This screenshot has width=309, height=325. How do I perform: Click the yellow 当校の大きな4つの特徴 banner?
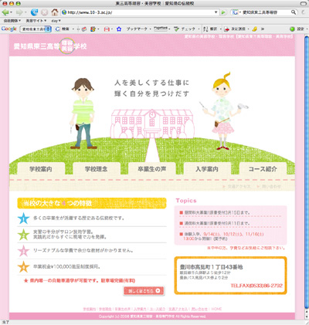point(92,203)
